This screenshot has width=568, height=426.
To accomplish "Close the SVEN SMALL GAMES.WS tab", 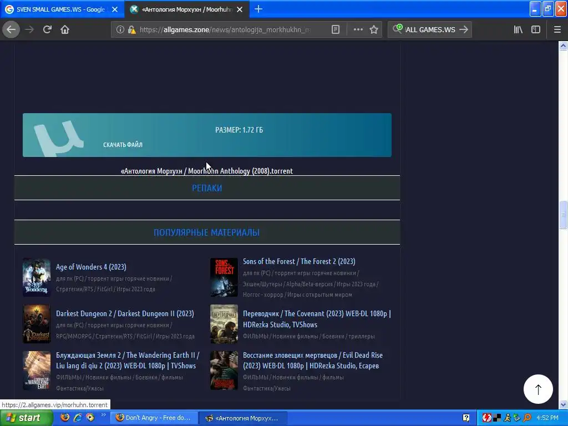I will click(x=115, y=9).
